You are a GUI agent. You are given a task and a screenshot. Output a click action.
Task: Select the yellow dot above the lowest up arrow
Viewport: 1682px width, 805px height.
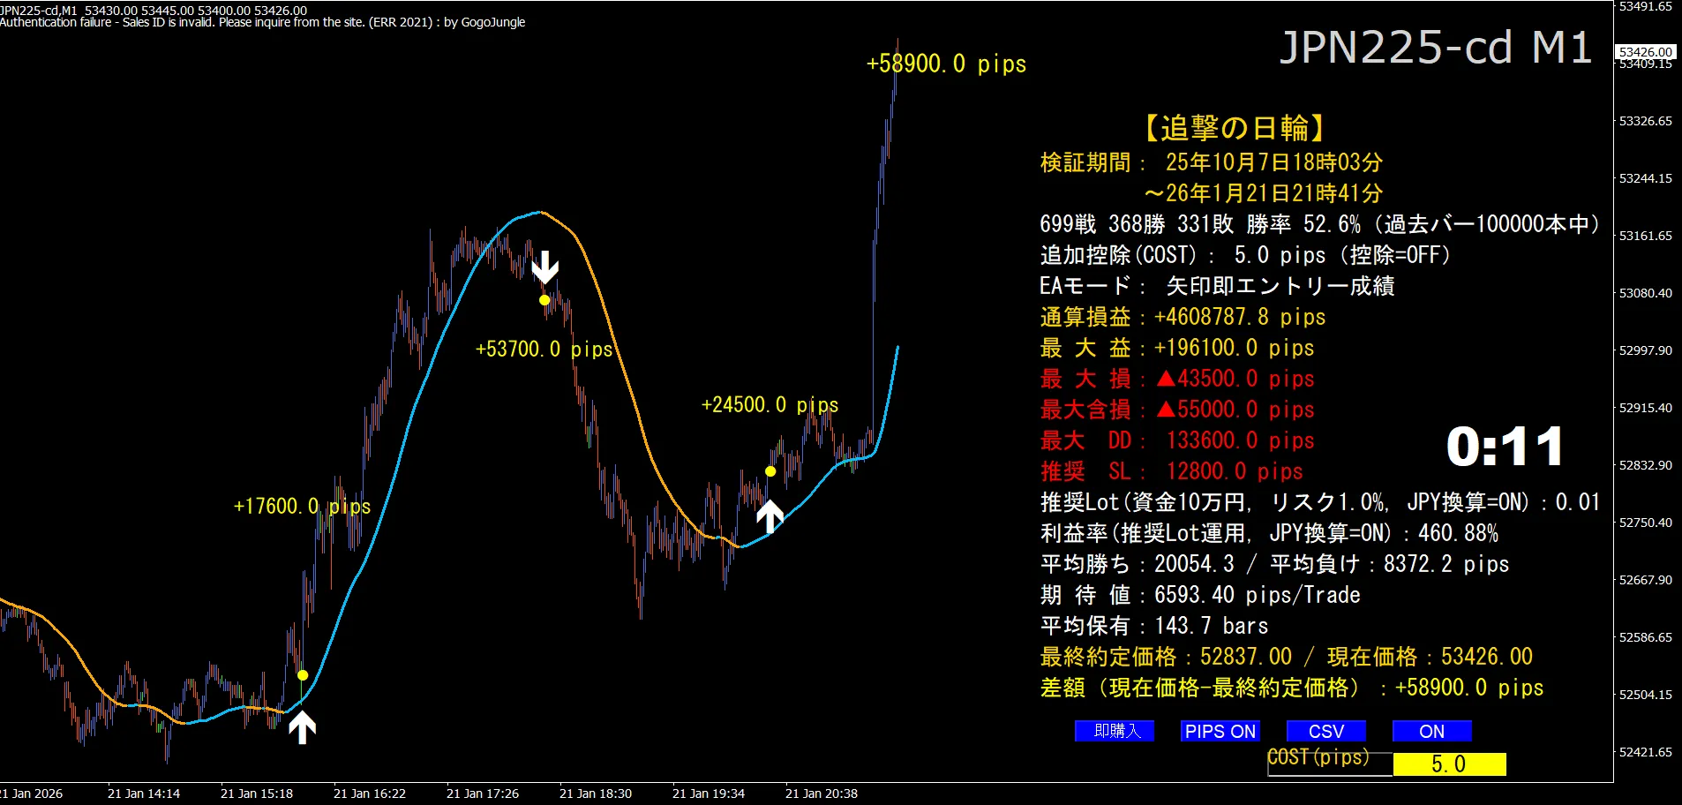coord(303,675)
